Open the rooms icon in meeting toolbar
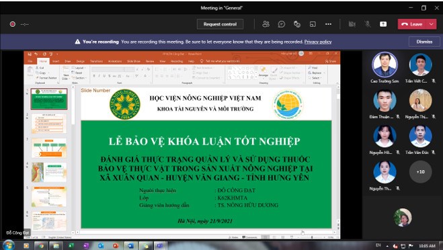Screen dimensions: 443x250 (x=313, y=24)
